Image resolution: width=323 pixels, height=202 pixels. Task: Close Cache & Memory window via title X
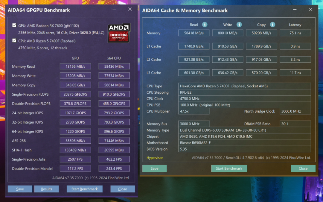[x=310, y=10]
